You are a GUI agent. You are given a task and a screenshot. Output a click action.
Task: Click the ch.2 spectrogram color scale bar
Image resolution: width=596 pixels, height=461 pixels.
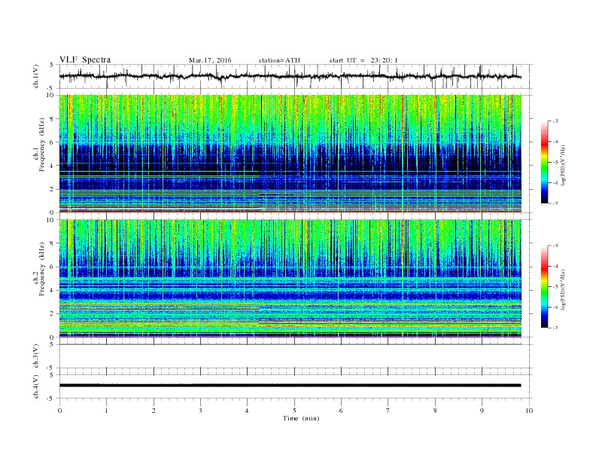(545, 286)
